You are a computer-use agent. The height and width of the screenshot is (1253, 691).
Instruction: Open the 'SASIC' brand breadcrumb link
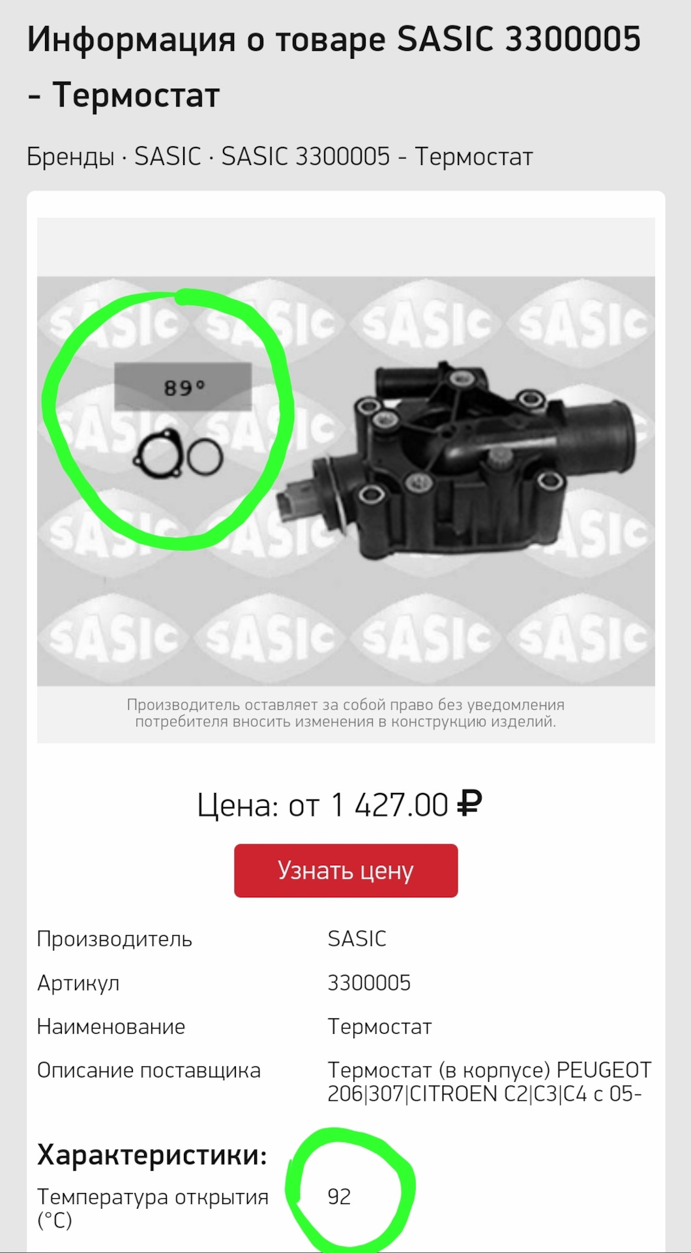click(168, 157)
